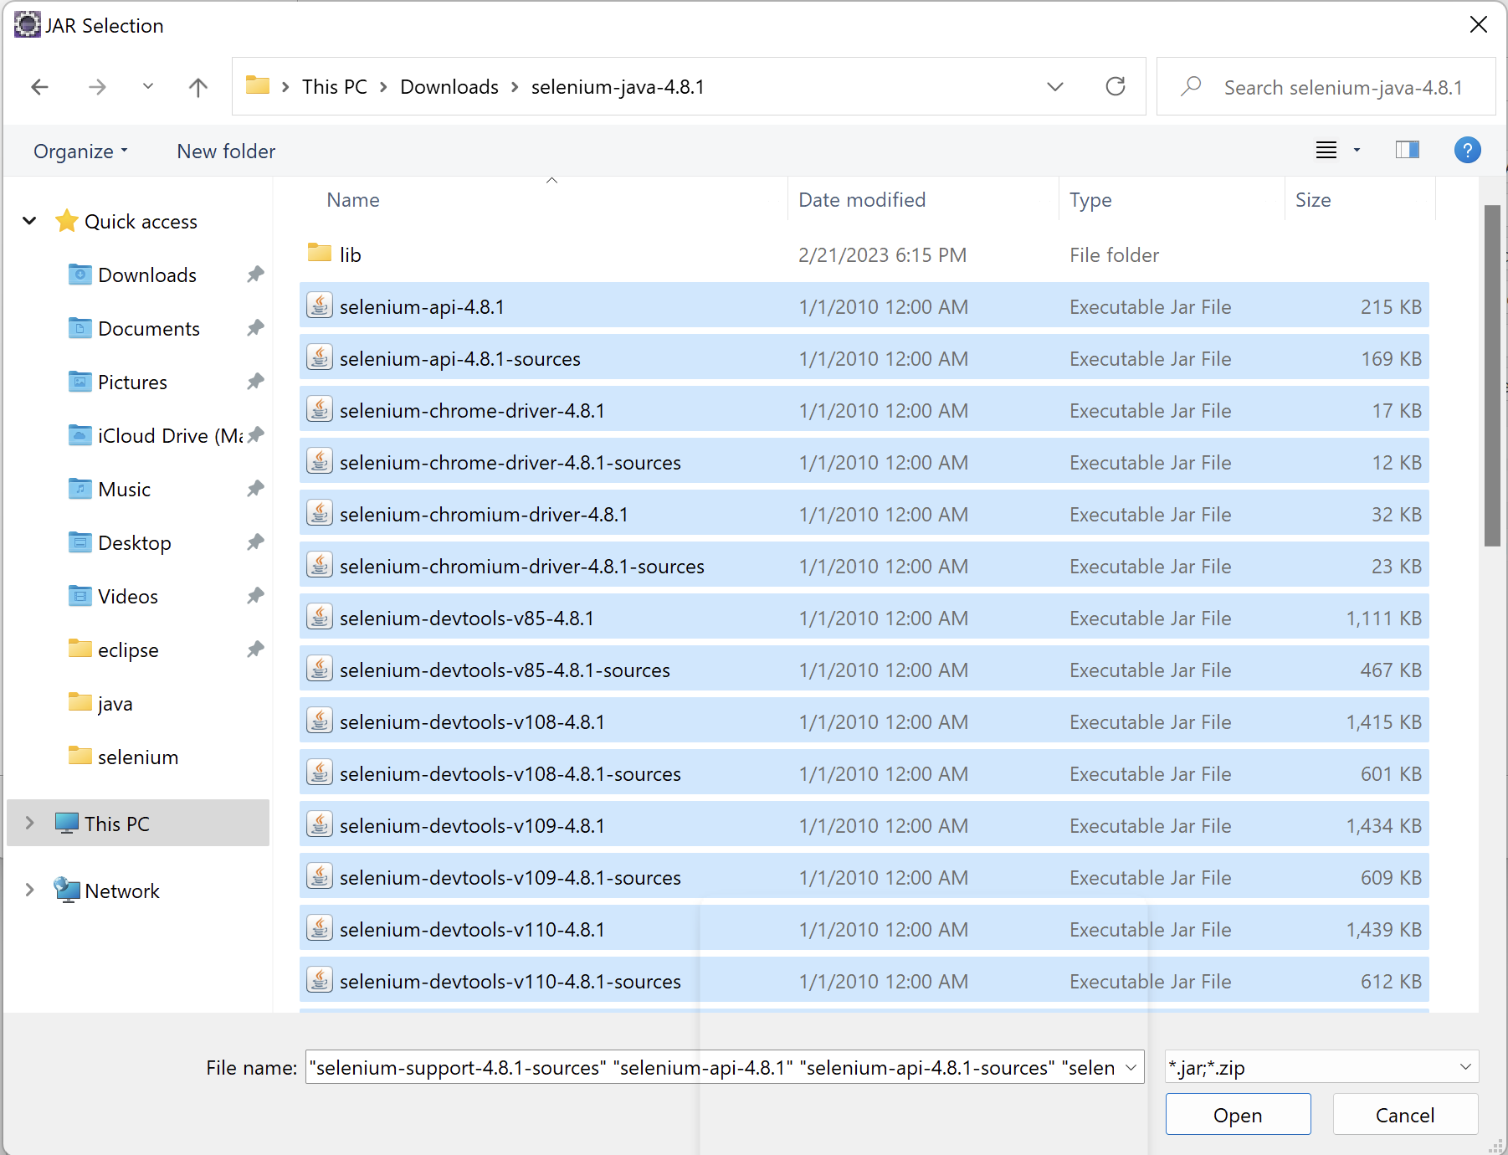Click jar icon of selenium-api-4.8.1

tap(320, 305)
